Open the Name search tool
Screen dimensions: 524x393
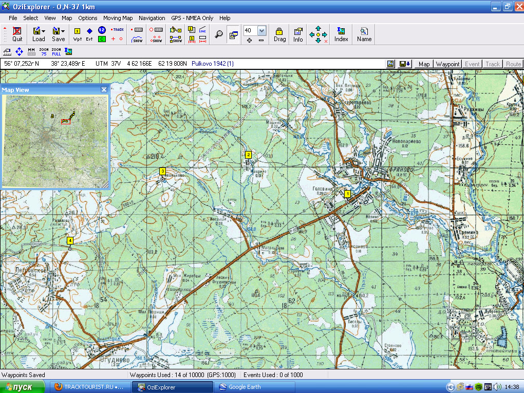tap(364, 34)
